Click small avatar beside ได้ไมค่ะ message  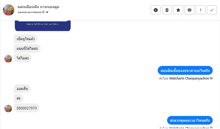[x=8, y=59]
